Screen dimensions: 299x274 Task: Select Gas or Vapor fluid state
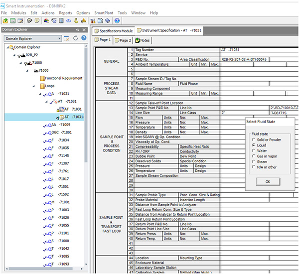(x=254, y=156)
